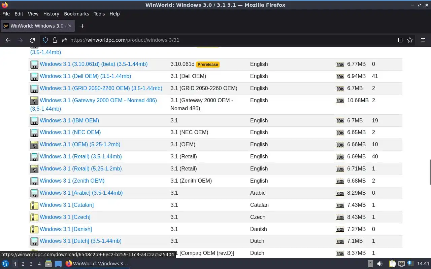Reload the current page
The image size is (431, 269).
pyautogui.click(x=32, y=40)
